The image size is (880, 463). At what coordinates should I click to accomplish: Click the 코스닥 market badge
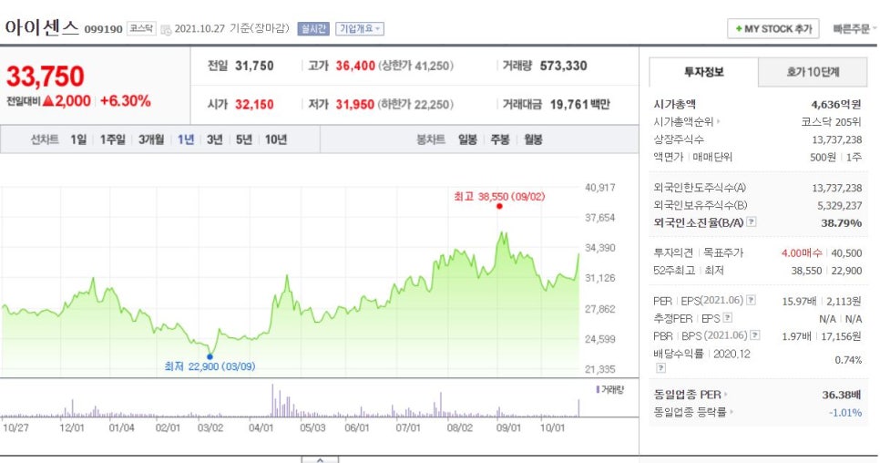pyautogui.click(x=141, y=28)
